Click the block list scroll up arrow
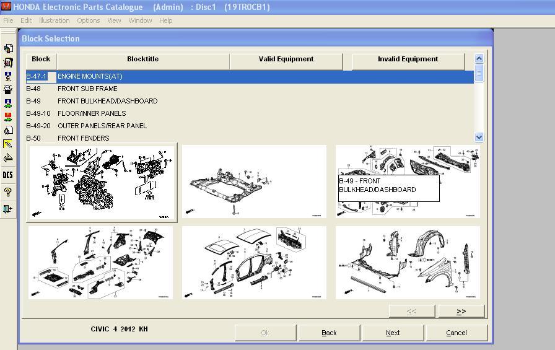 [479, 58]
